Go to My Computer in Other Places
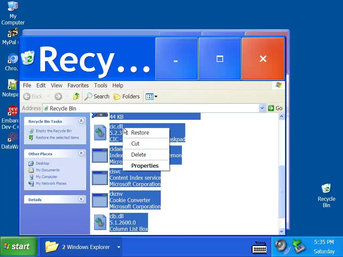343x257 pixels. (x=47, y=177)
